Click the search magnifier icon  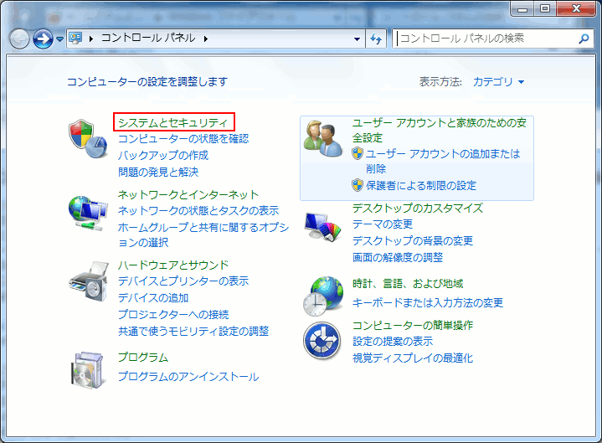click(584, 39)
